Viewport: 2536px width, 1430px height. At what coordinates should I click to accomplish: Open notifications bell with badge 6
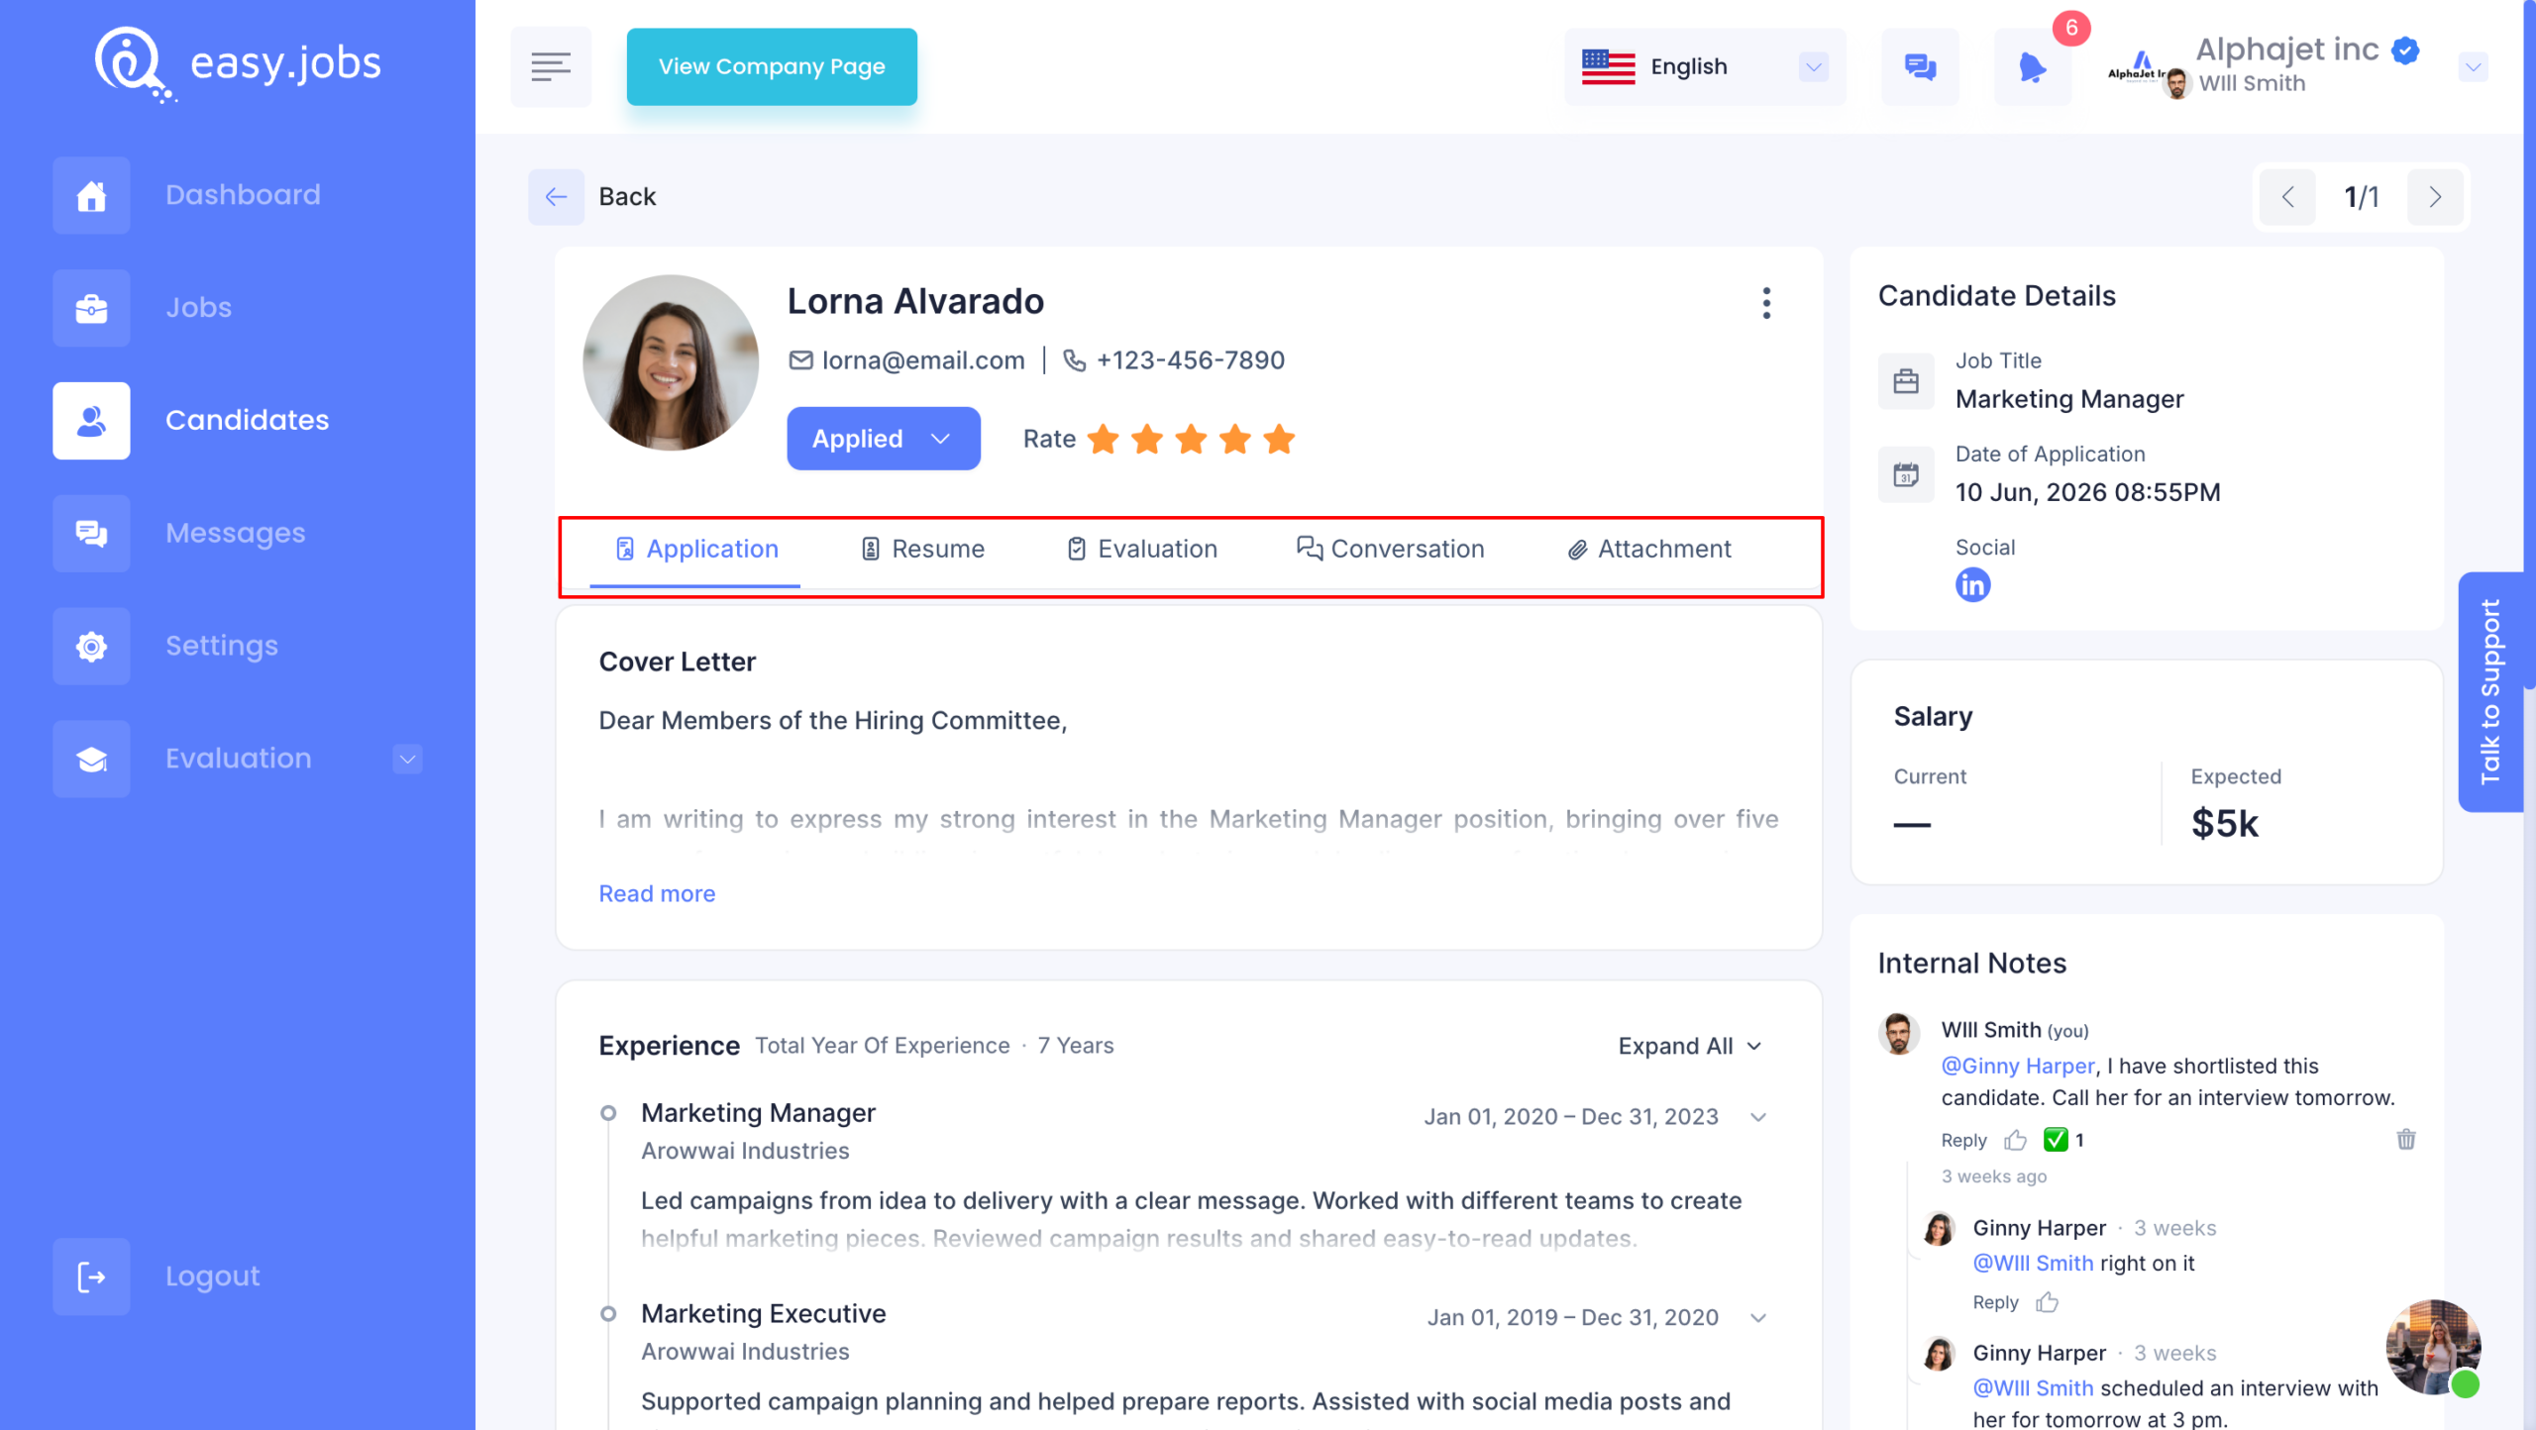[x=2032, y=66]
